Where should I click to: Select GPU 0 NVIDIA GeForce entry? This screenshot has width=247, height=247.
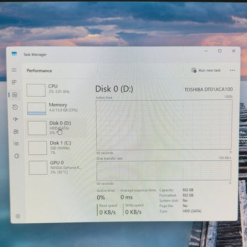(x=59, y=167)
